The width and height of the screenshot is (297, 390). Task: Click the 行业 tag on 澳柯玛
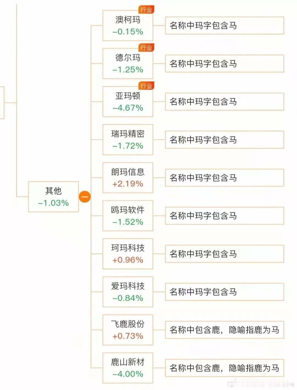(x=146, y=10)
